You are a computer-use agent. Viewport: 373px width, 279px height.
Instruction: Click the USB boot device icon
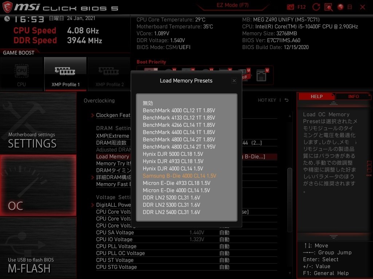pyautogui.click(x=245, y=76)
